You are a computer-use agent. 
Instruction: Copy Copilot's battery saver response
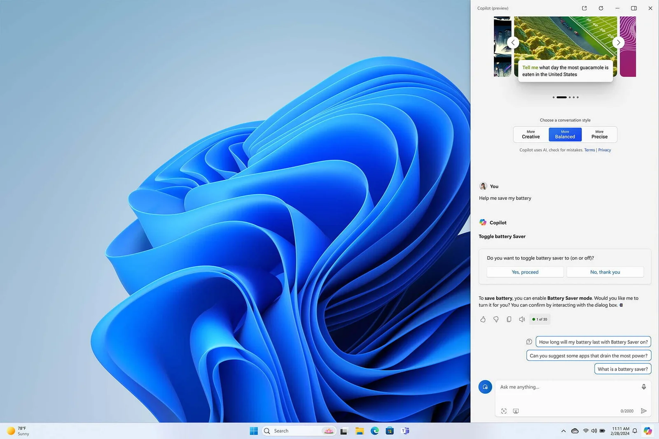[x=509, y=319]
